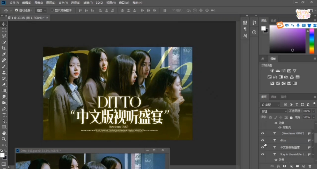Viewport: 317px width, 169px height.
Task: Open the Info panel icon
Action: point(254,32)
